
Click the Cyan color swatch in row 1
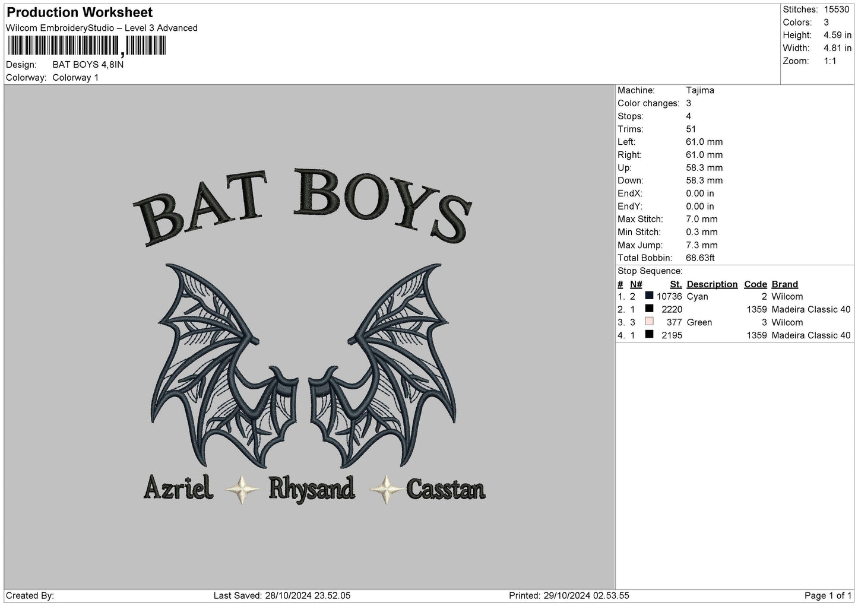coord(649,296)
